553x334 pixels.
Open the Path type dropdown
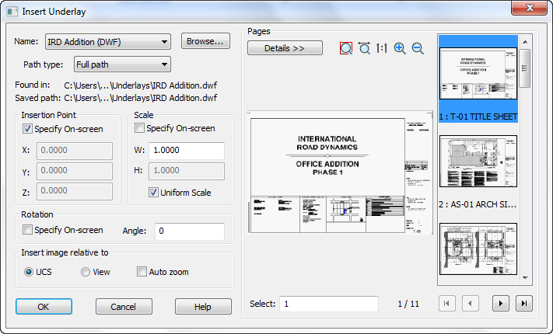pyautogui.click(x=122, y=64)
